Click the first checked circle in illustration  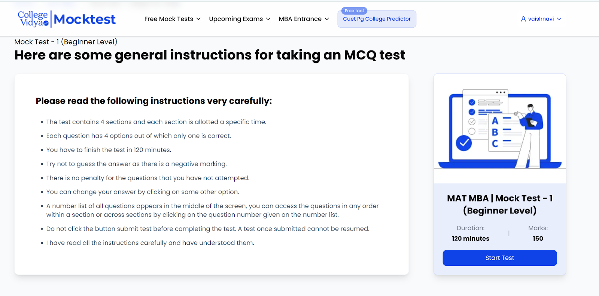click(x=472, y=102)
